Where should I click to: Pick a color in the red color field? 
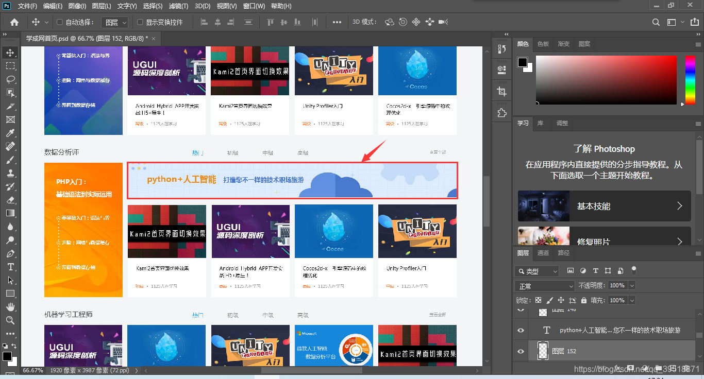click(x=606, y=80)
